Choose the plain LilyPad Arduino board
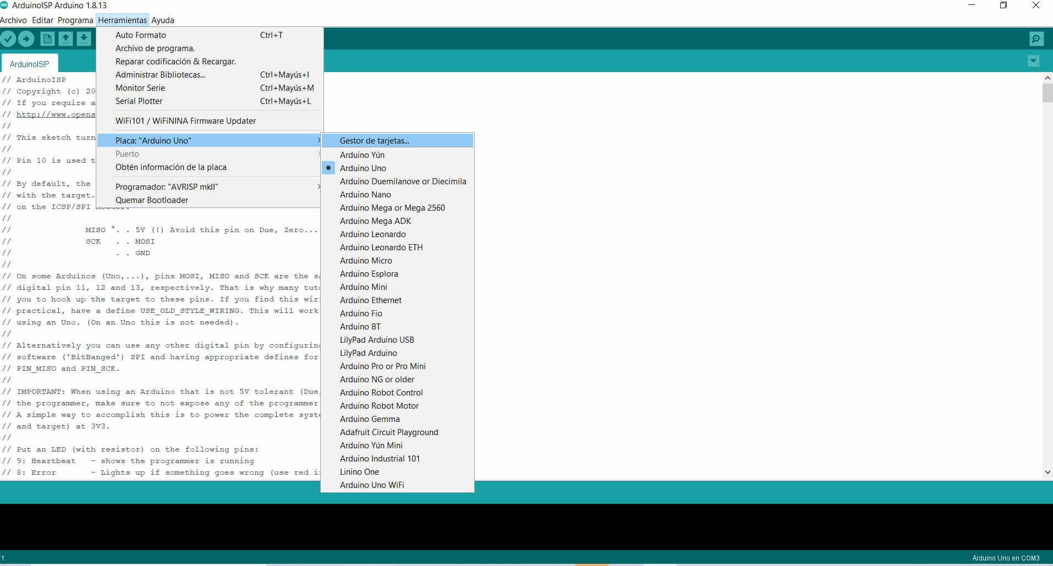The image size is (1053, 566). pyautogui.click(x=397, y=353)
